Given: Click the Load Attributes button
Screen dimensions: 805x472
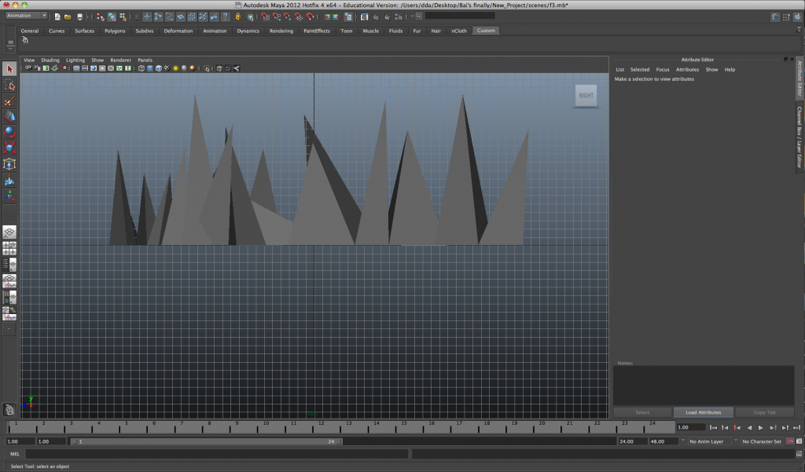Looking at the screenshot, I should pyautogui.click(x=703, y=412).
